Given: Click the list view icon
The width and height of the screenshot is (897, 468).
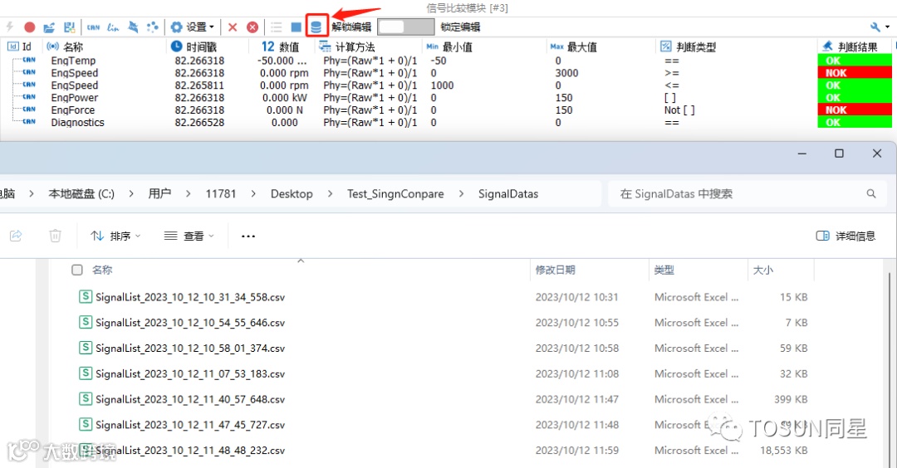Looking at the screenshot, I should coord(277,27).
